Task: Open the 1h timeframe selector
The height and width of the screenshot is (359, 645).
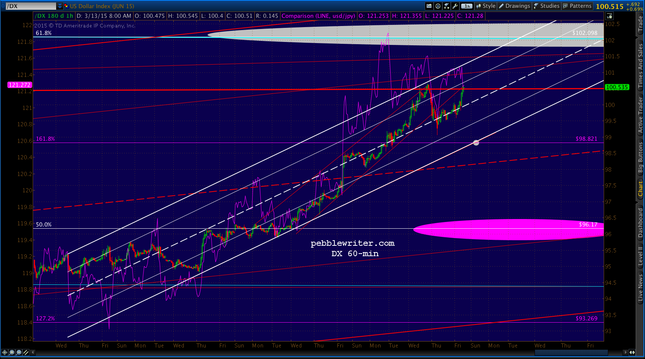Action: pyautogui.click(x=466, y=6)
